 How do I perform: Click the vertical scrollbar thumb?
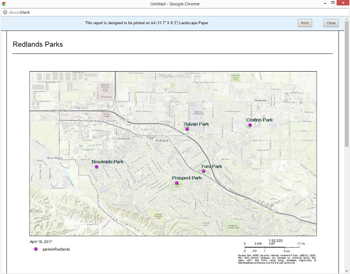click(346, 84)
